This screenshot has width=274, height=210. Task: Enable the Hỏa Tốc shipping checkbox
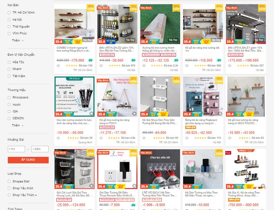(x=9, y=62)
